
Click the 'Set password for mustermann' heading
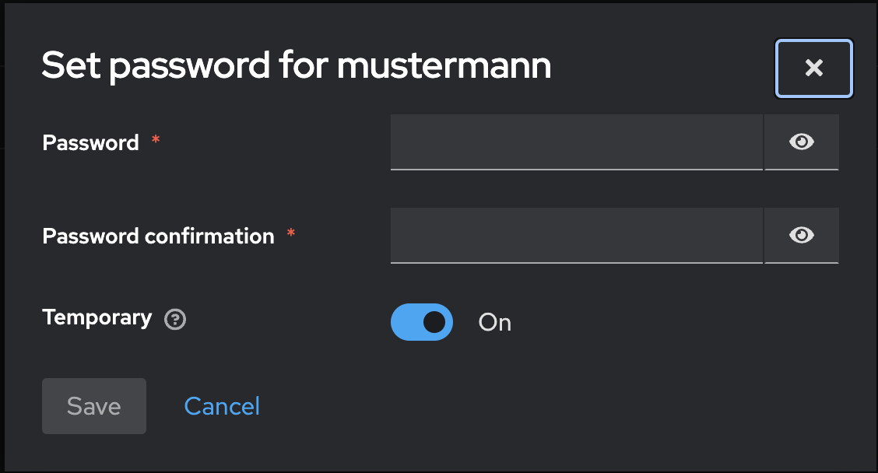296,66
